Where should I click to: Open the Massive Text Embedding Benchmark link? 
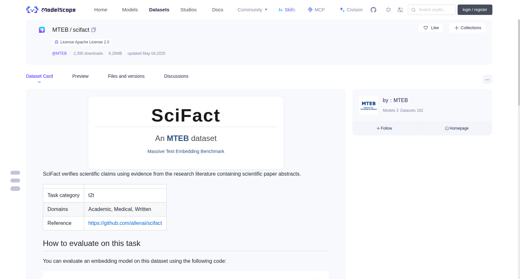186,151
